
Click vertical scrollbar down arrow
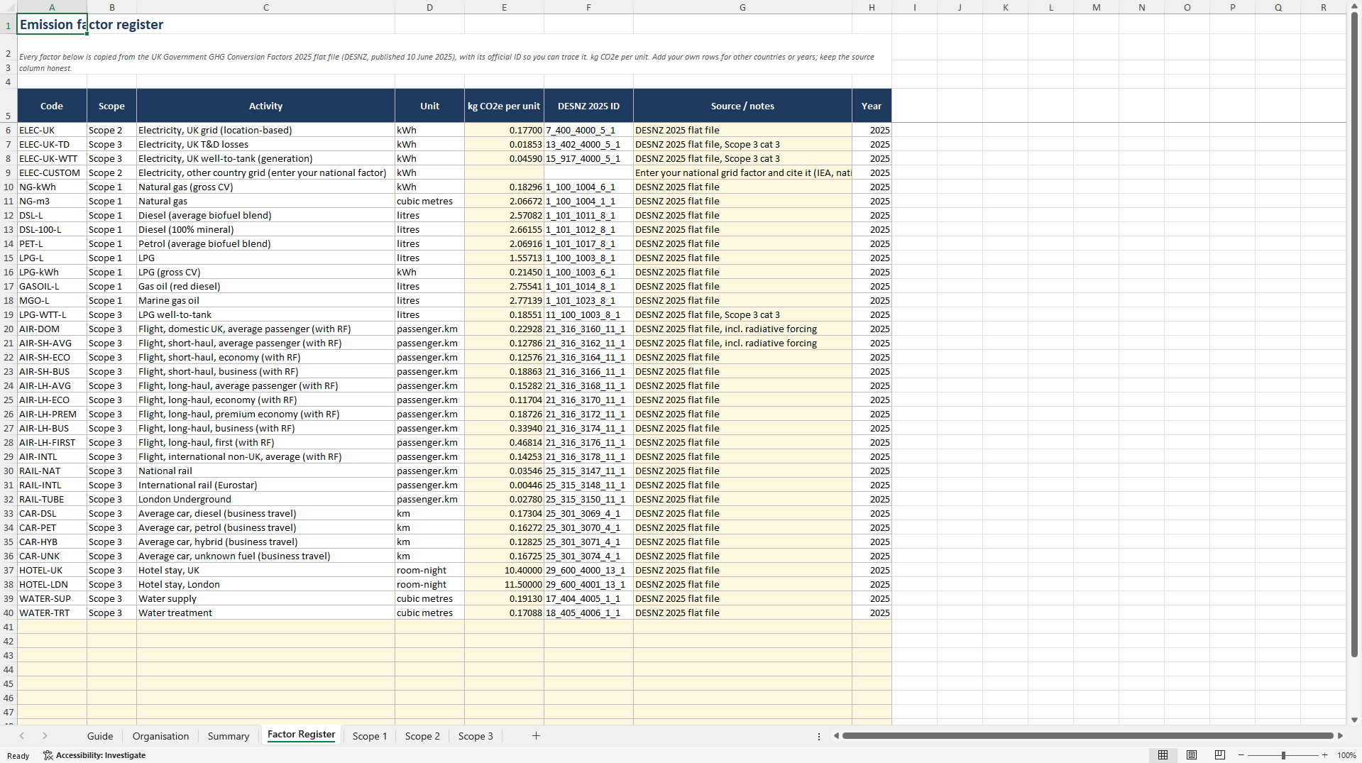[1354, 720]
